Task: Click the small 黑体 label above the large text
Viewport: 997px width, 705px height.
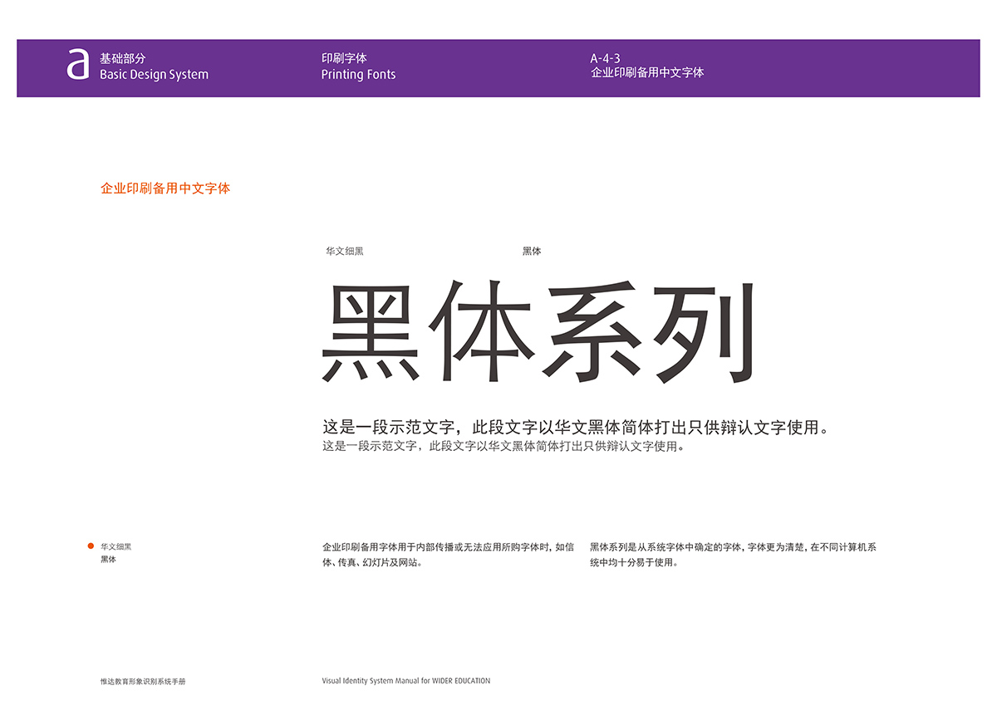Action: click(x=532, y=251)
